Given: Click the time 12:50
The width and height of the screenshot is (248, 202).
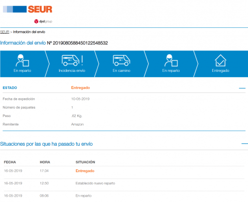Looking at the screenshot, I should pos(44,183).
